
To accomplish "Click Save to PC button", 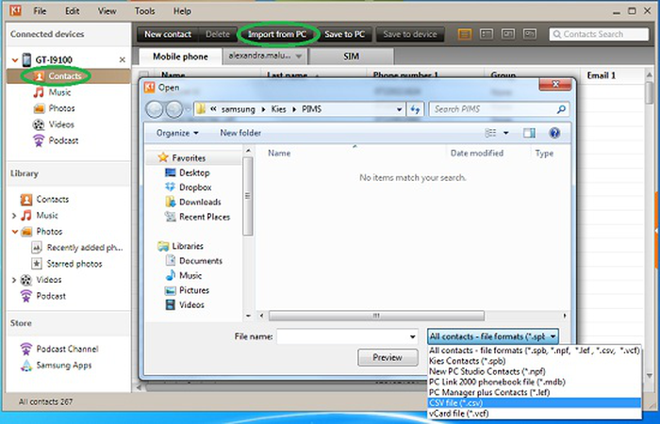I will (344, 34).
